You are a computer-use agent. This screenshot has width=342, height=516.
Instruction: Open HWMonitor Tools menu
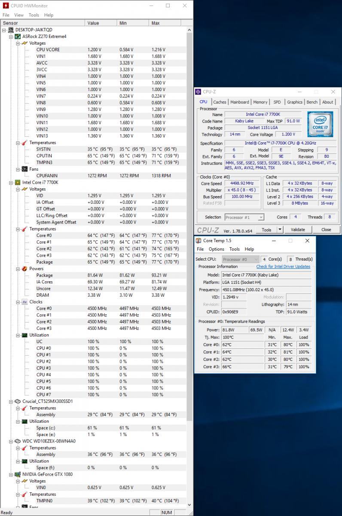tap(34, 15)
